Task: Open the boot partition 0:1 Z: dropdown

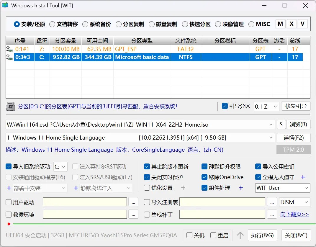Action: point(266,107)
